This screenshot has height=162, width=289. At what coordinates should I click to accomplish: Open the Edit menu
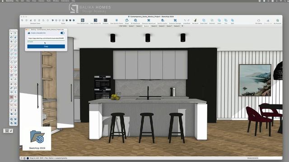(x=22, y=1)
